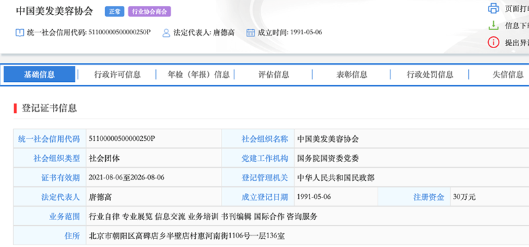The height and width of the screenshot is (247, 529).
Task: Click the title 中国美发美容协会
Action: pyautogui.click(x=54, y=11)
